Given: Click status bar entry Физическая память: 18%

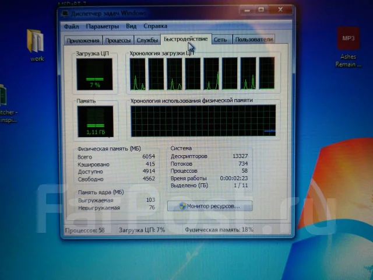Looking at the screenshot, I should coord(219,229).
